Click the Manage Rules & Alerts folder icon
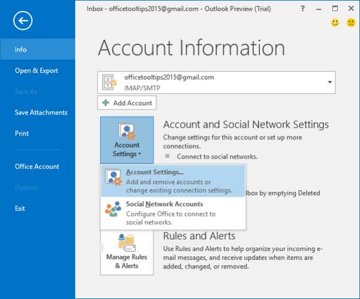The height and width of the screenshot is (299, 360). (x=127, y=243)
